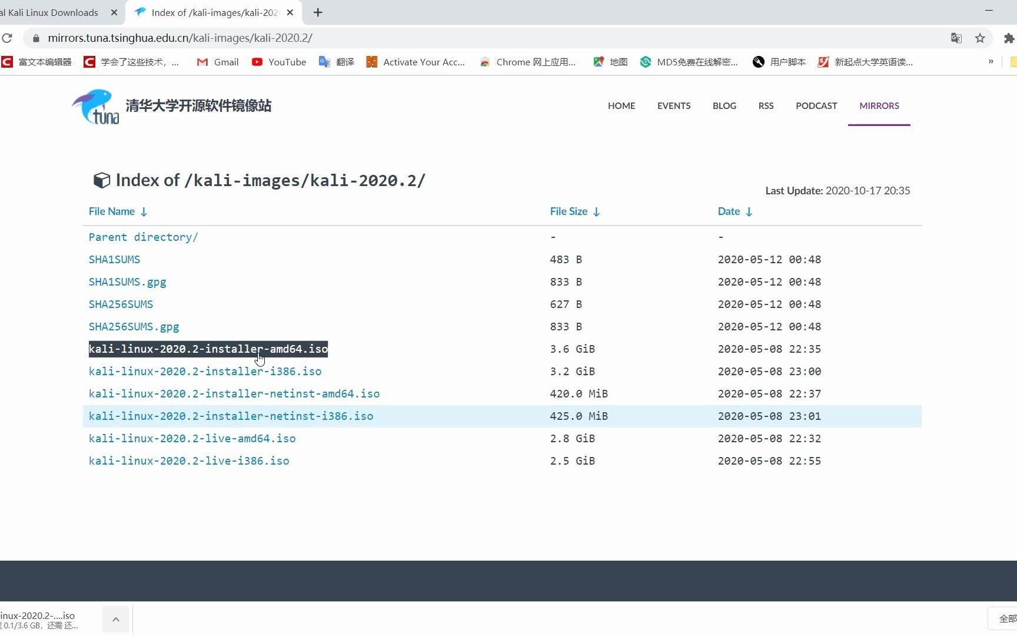The image size is (1017, 636).
Task: Open the 用户脚本 bookmark
Action: point(779,62)
